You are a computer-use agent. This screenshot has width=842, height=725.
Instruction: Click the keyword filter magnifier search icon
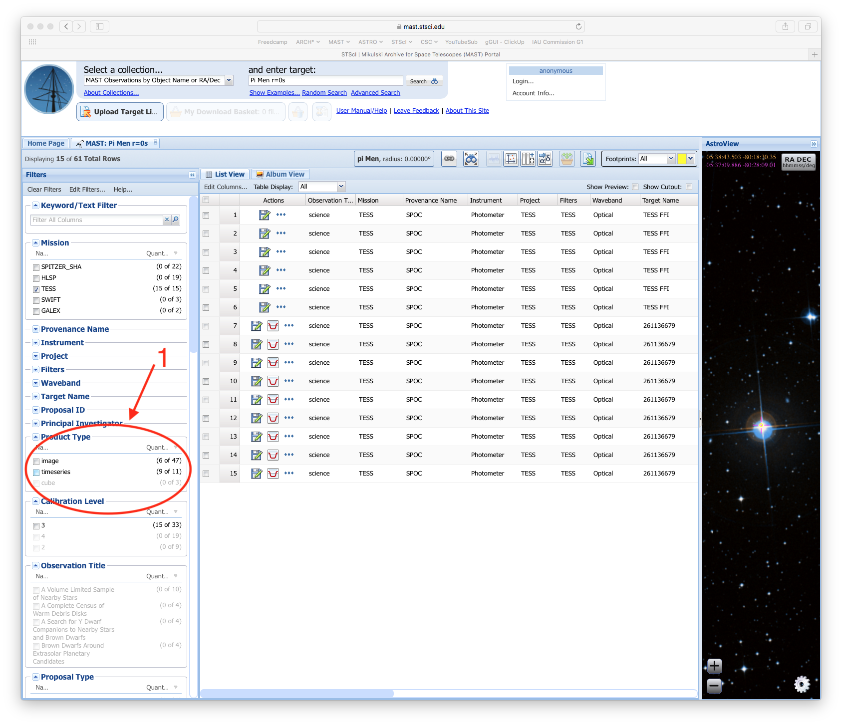point(176,220)
